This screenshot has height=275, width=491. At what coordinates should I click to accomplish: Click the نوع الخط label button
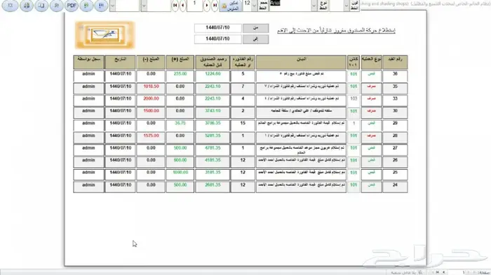point(323,6)
